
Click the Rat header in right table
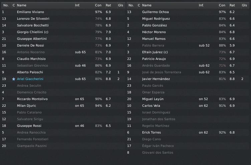pyautogui.click(x=232, y=5)
